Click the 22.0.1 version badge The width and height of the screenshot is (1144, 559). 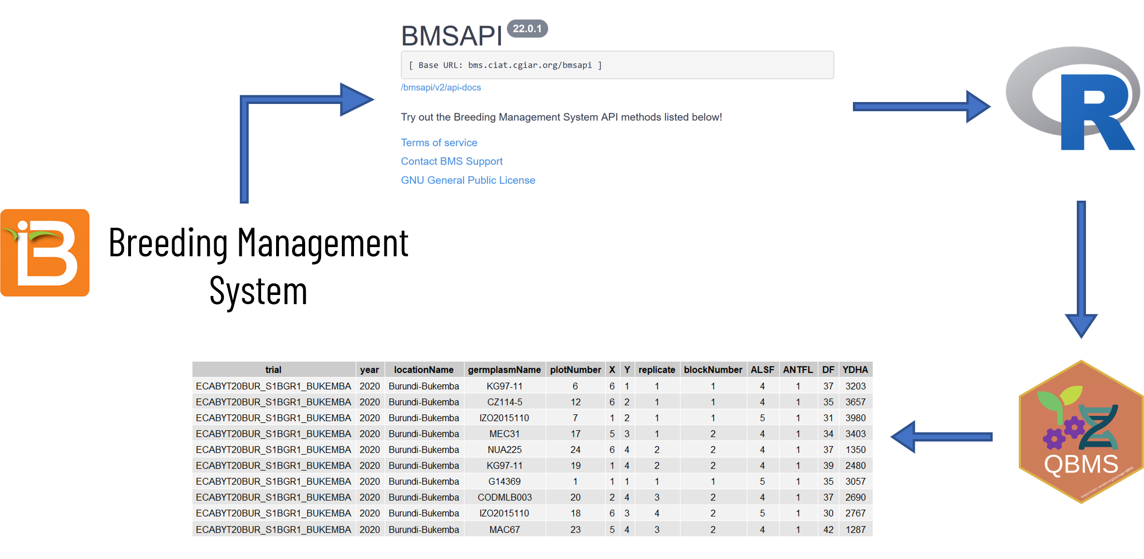[527, 29]
